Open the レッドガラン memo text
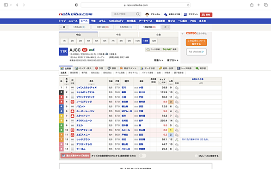This screenshot has width=271, height=169. pyautogui.click(x=195, y=139)
